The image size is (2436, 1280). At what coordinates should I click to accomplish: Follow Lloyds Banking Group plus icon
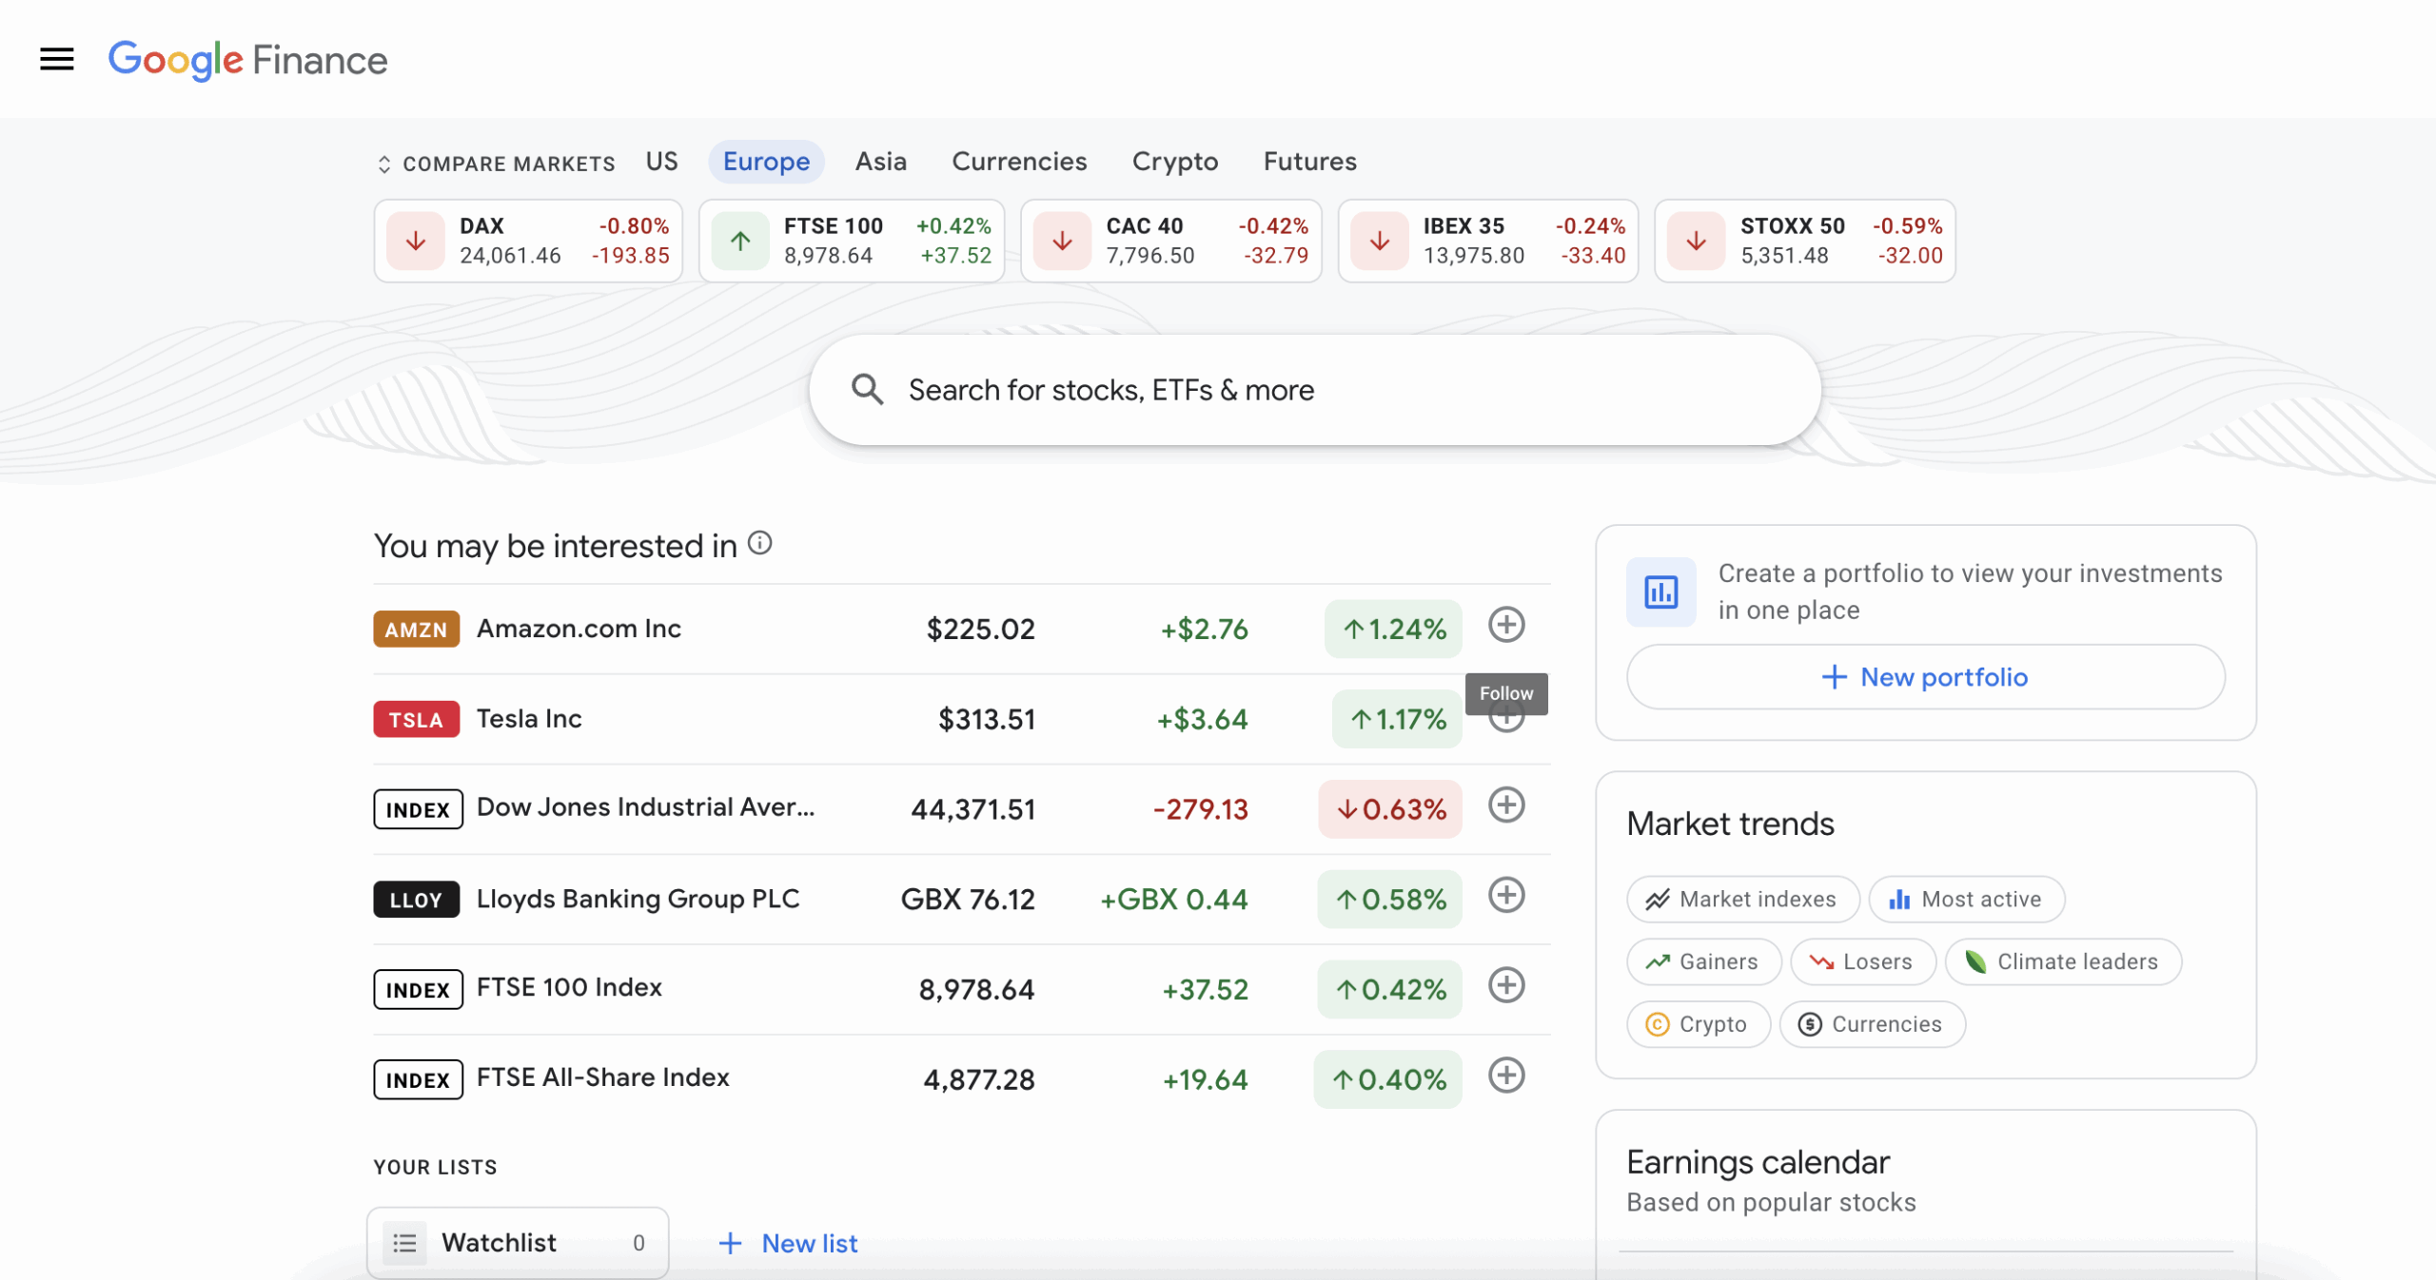1506,895
